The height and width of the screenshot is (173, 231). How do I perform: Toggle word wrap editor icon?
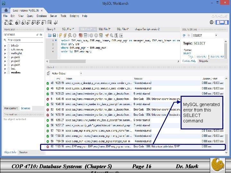coord(121,35)
